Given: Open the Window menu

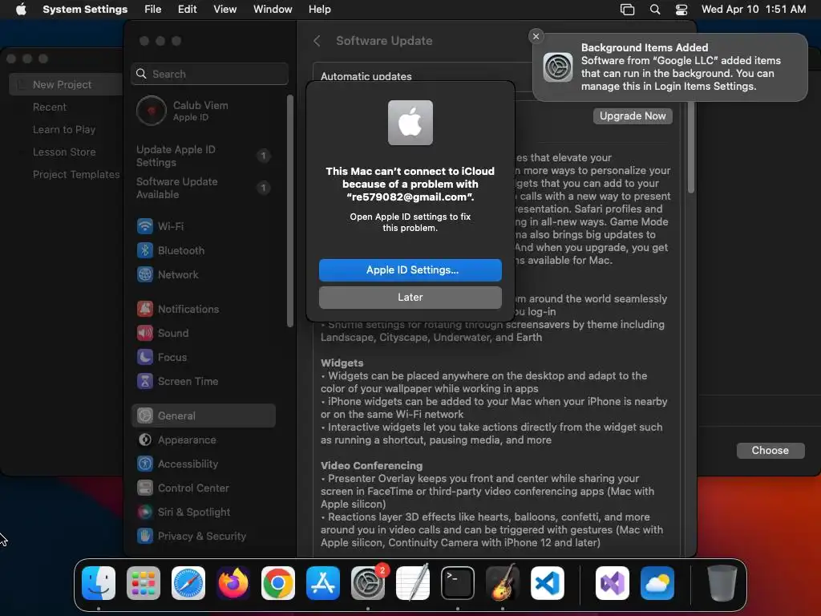Looking at the screenshot, I should click(273, 10).
